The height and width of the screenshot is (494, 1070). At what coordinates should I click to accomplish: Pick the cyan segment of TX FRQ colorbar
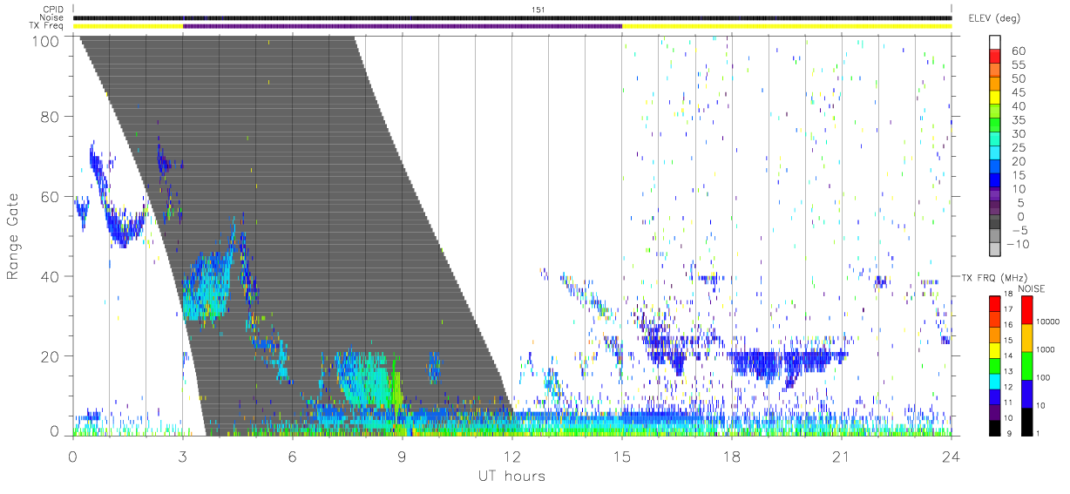[x=995, y=380]
